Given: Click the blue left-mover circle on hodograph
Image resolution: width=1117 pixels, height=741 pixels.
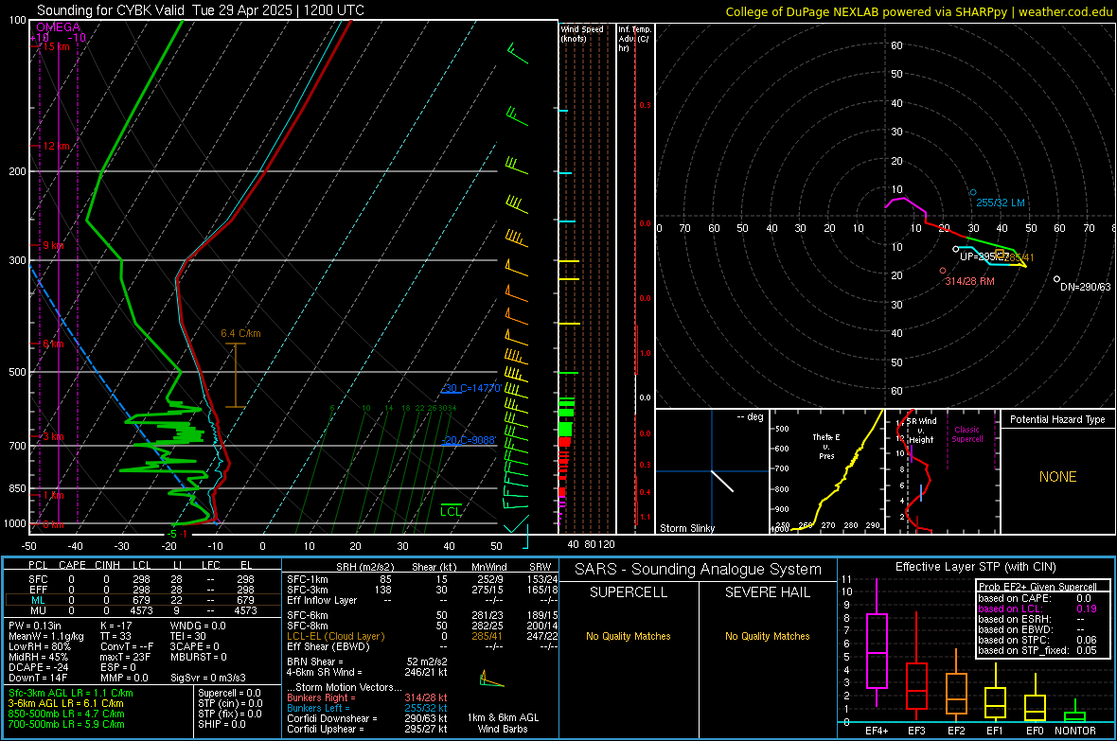Looking at the screenshot, I should [973, 192].
